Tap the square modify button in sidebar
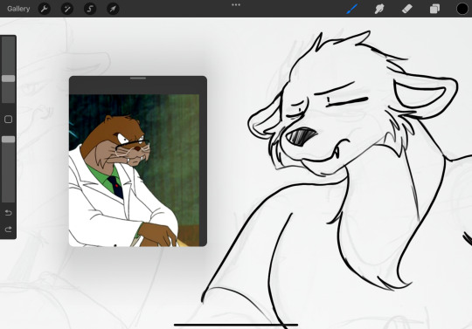472x329 pixels. point(9,120)
